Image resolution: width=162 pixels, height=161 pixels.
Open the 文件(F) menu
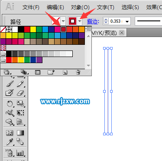[x=31, y=7]
